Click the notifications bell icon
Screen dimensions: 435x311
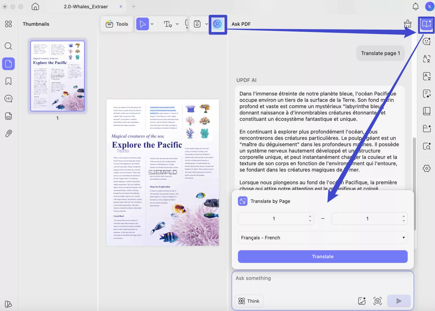415,7
